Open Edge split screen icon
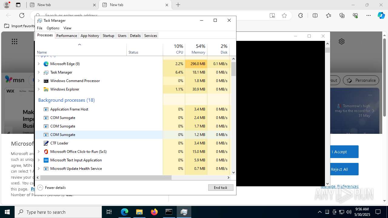 point(315,15)
